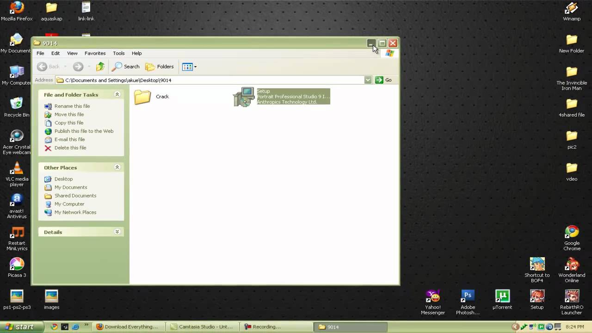Select Acer Crystal Eye webcam shortcut

pos(17,142)
